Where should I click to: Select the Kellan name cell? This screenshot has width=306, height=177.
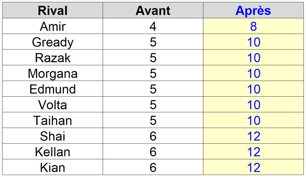point(53,152)
